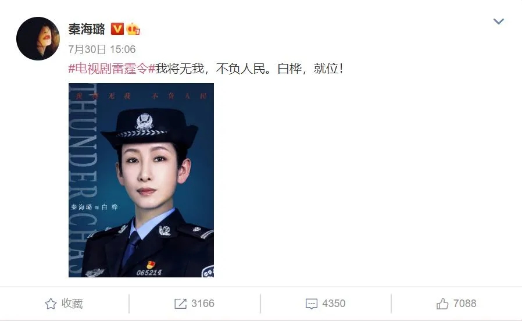Toggle like via count 7088
522x321 pixels.
(464, 304)
